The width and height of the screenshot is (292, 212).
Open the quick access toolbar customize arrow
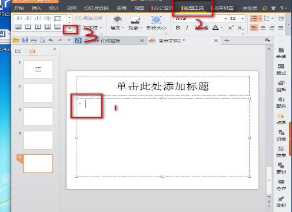[x=69, y=40]
